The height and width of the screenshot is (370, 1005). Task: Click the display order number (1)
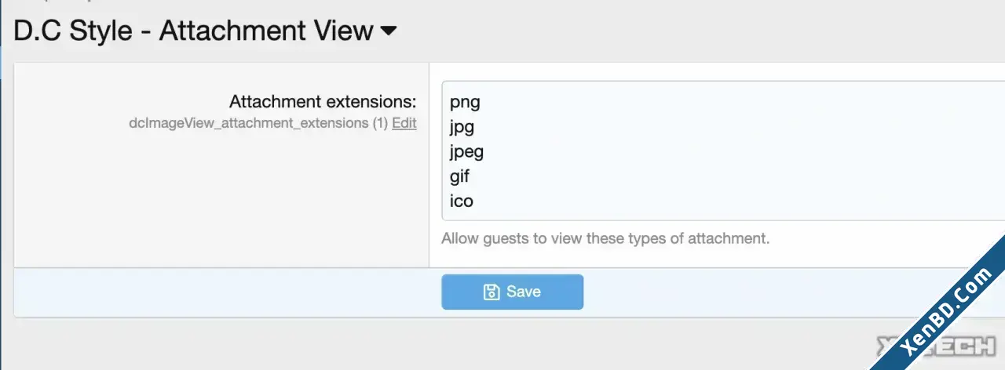(x=380, y=123)
